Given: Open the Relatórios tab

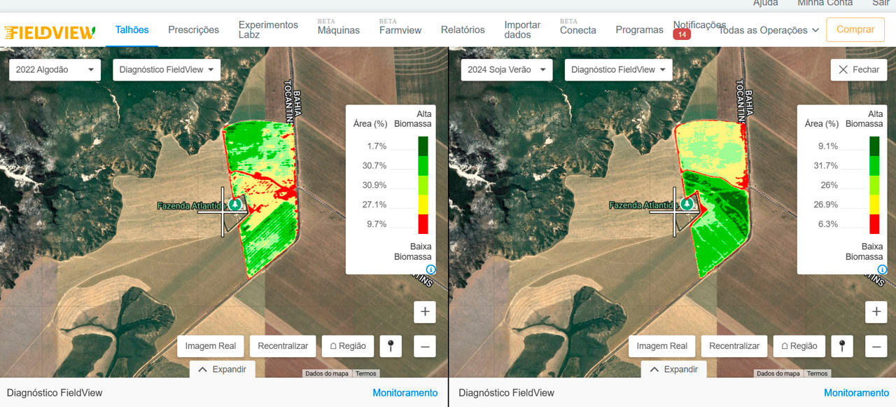Looking at the screenshot, I should [463, 29].
